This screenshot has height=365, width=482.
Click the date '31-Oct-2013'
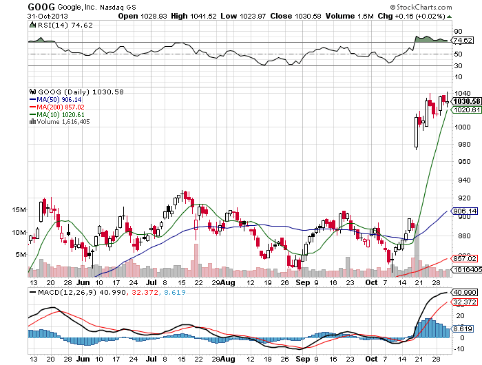[48, 17]
